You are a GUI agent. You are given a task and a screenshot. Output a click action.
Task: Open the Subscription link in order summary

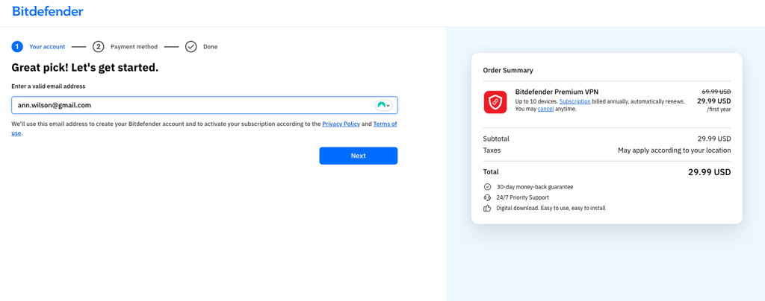pyautogui.click(x=574, y=101)
